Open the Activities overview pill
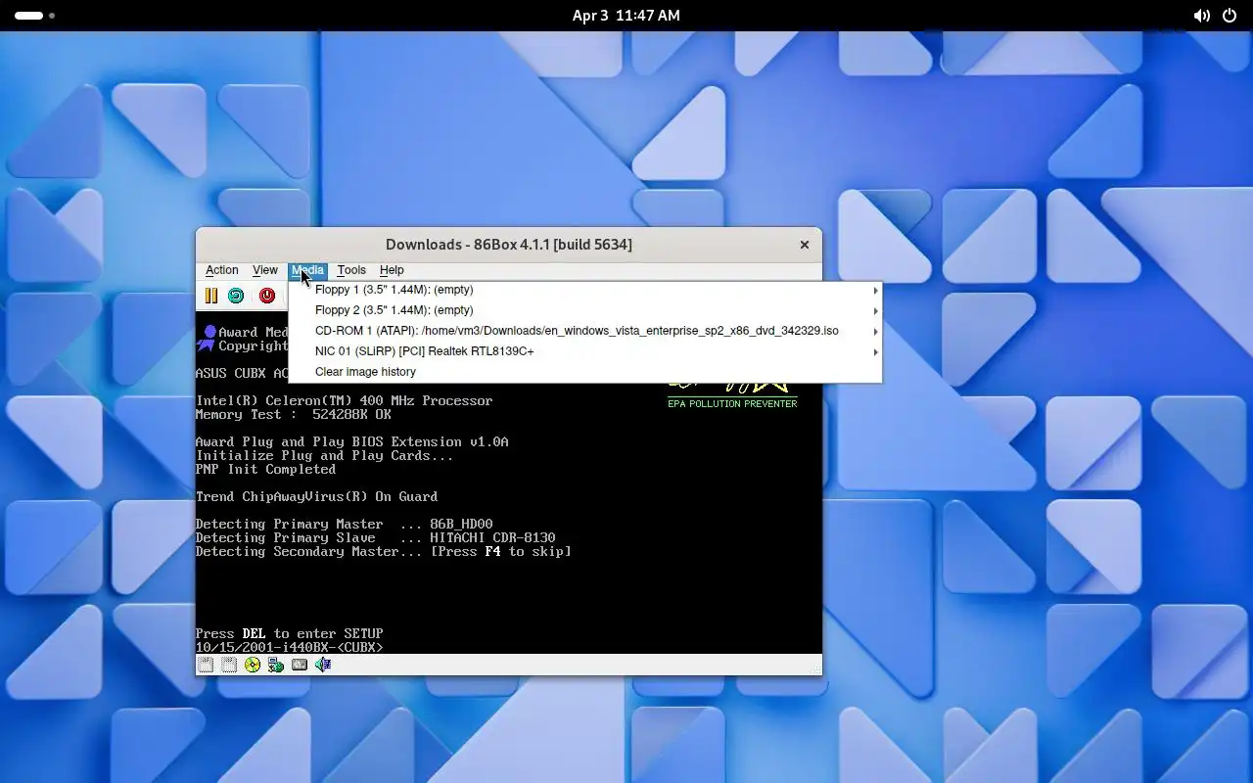 click(x=34, y=16)
